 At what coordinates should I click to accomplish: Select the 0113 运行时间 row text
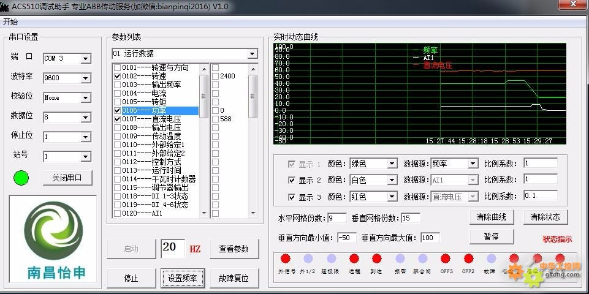[151, 170]
